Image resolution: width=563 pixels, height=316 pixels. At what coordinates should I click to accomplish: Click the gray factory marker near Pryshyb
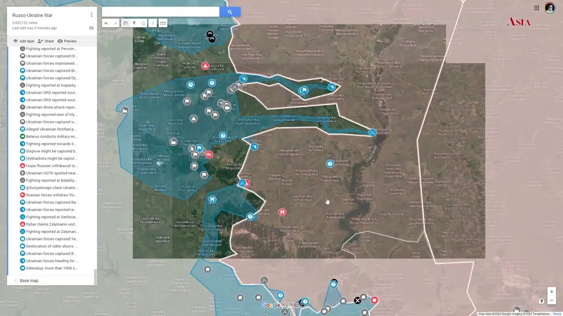[x=174, y=141]
